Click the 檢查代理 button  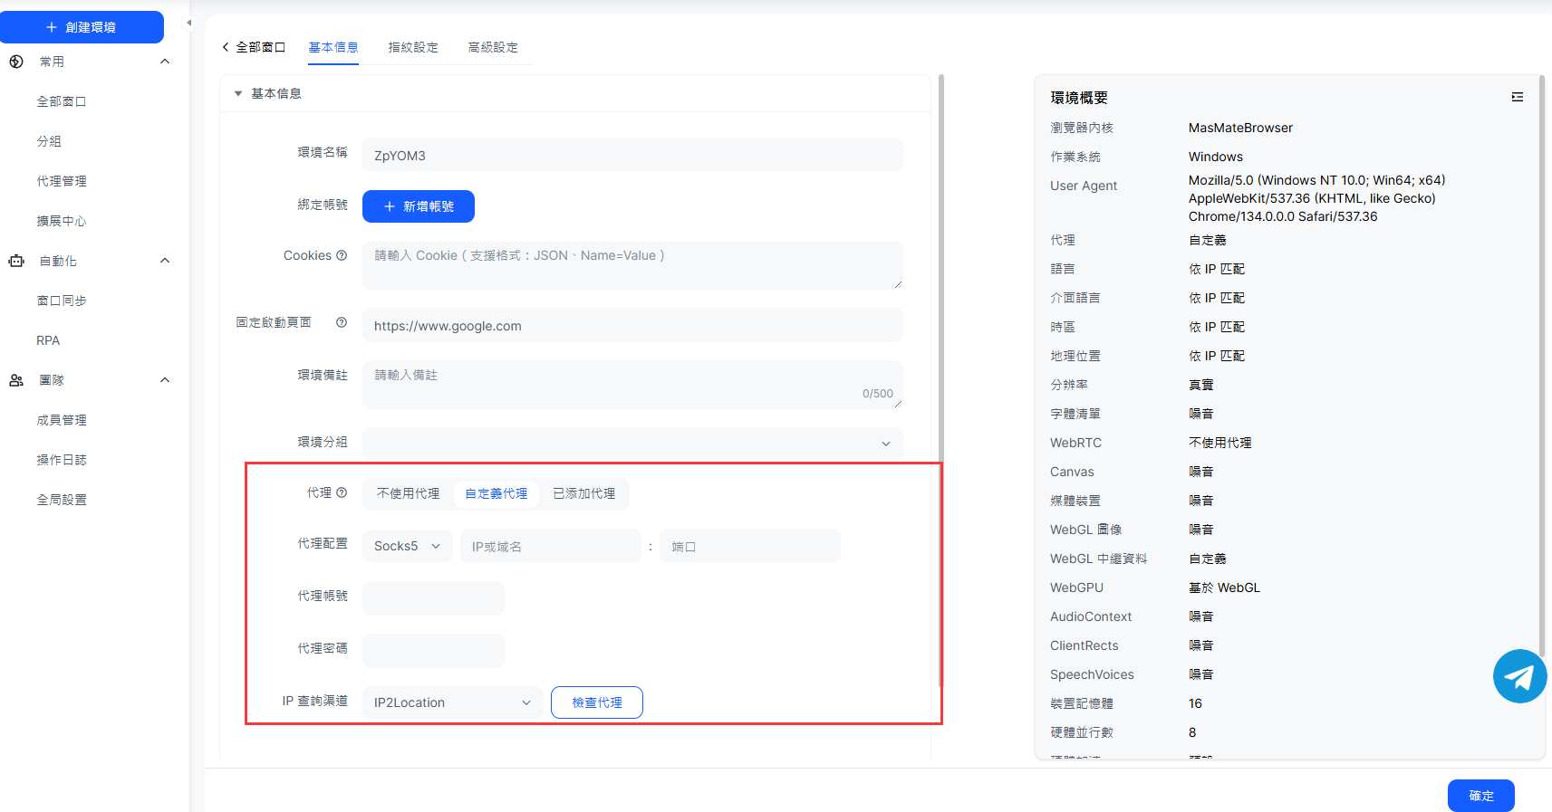pos(596,702)
